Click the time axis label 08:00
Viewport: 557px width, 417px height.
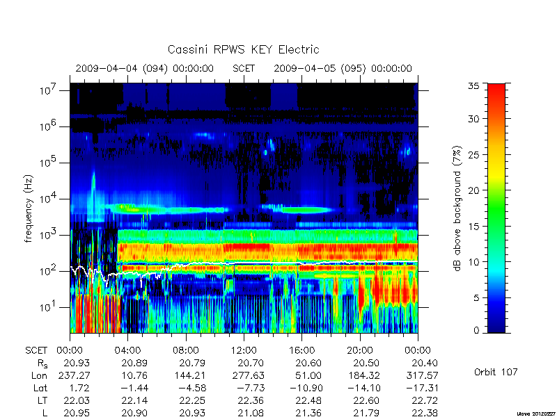tap(185, 351)
